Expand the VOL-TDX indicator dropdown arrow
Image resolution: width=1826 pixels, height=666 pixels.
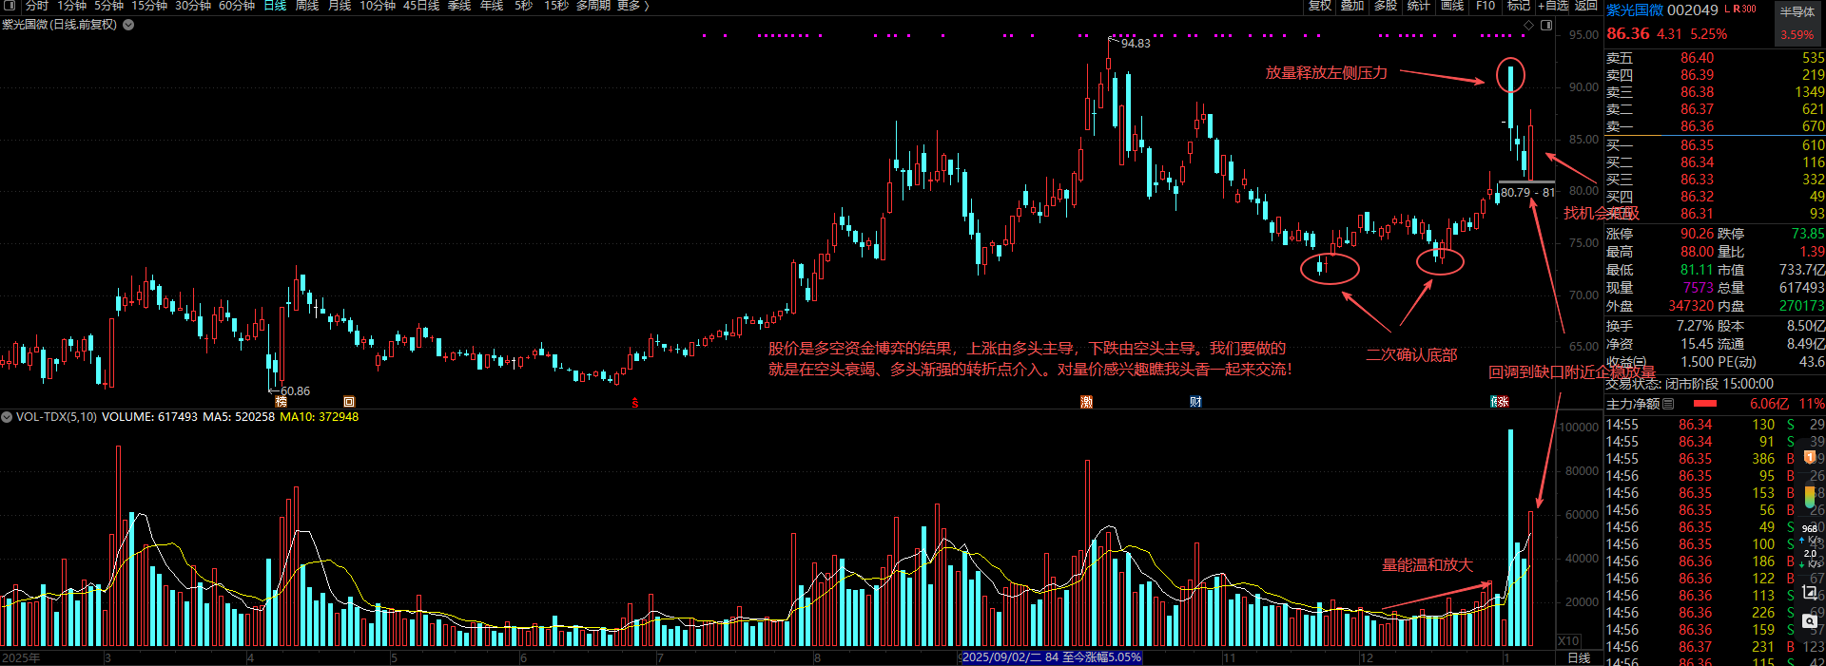pos(7,417)
